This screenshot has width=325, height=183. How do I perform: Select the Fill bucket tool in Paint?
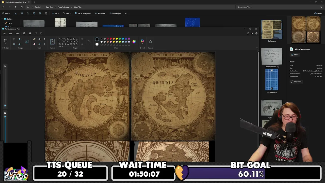point(39,39)
